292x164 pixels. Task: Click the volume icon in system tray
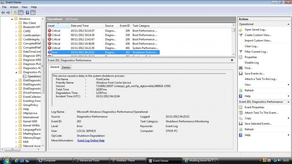pos(279,160)
